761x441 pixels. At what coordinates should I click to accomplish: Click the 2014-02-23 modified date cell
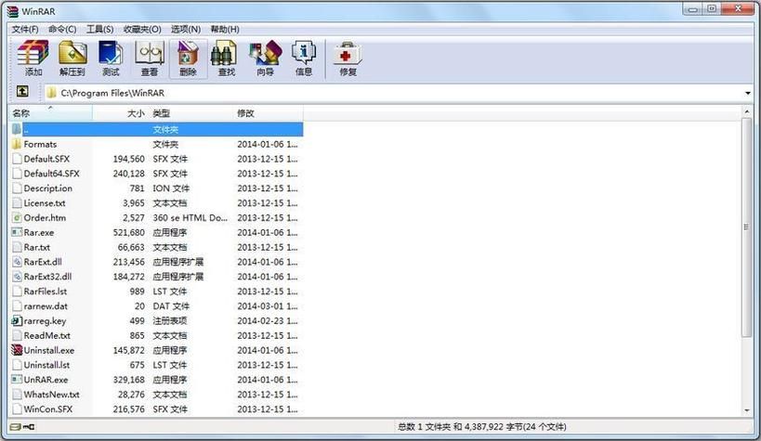click(x=267, y=320)
